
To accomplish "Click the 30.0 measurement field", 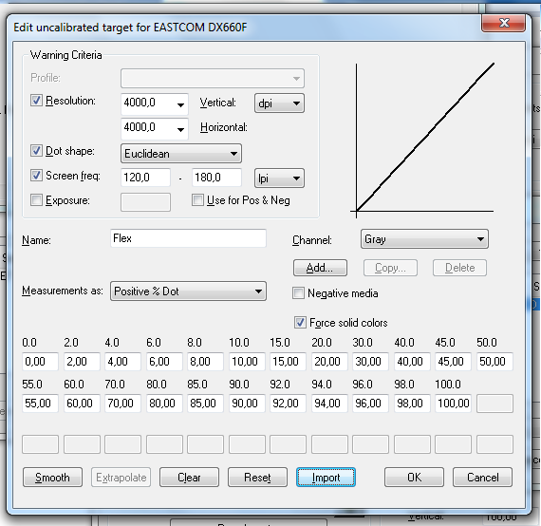I will [x=370, y=362].
